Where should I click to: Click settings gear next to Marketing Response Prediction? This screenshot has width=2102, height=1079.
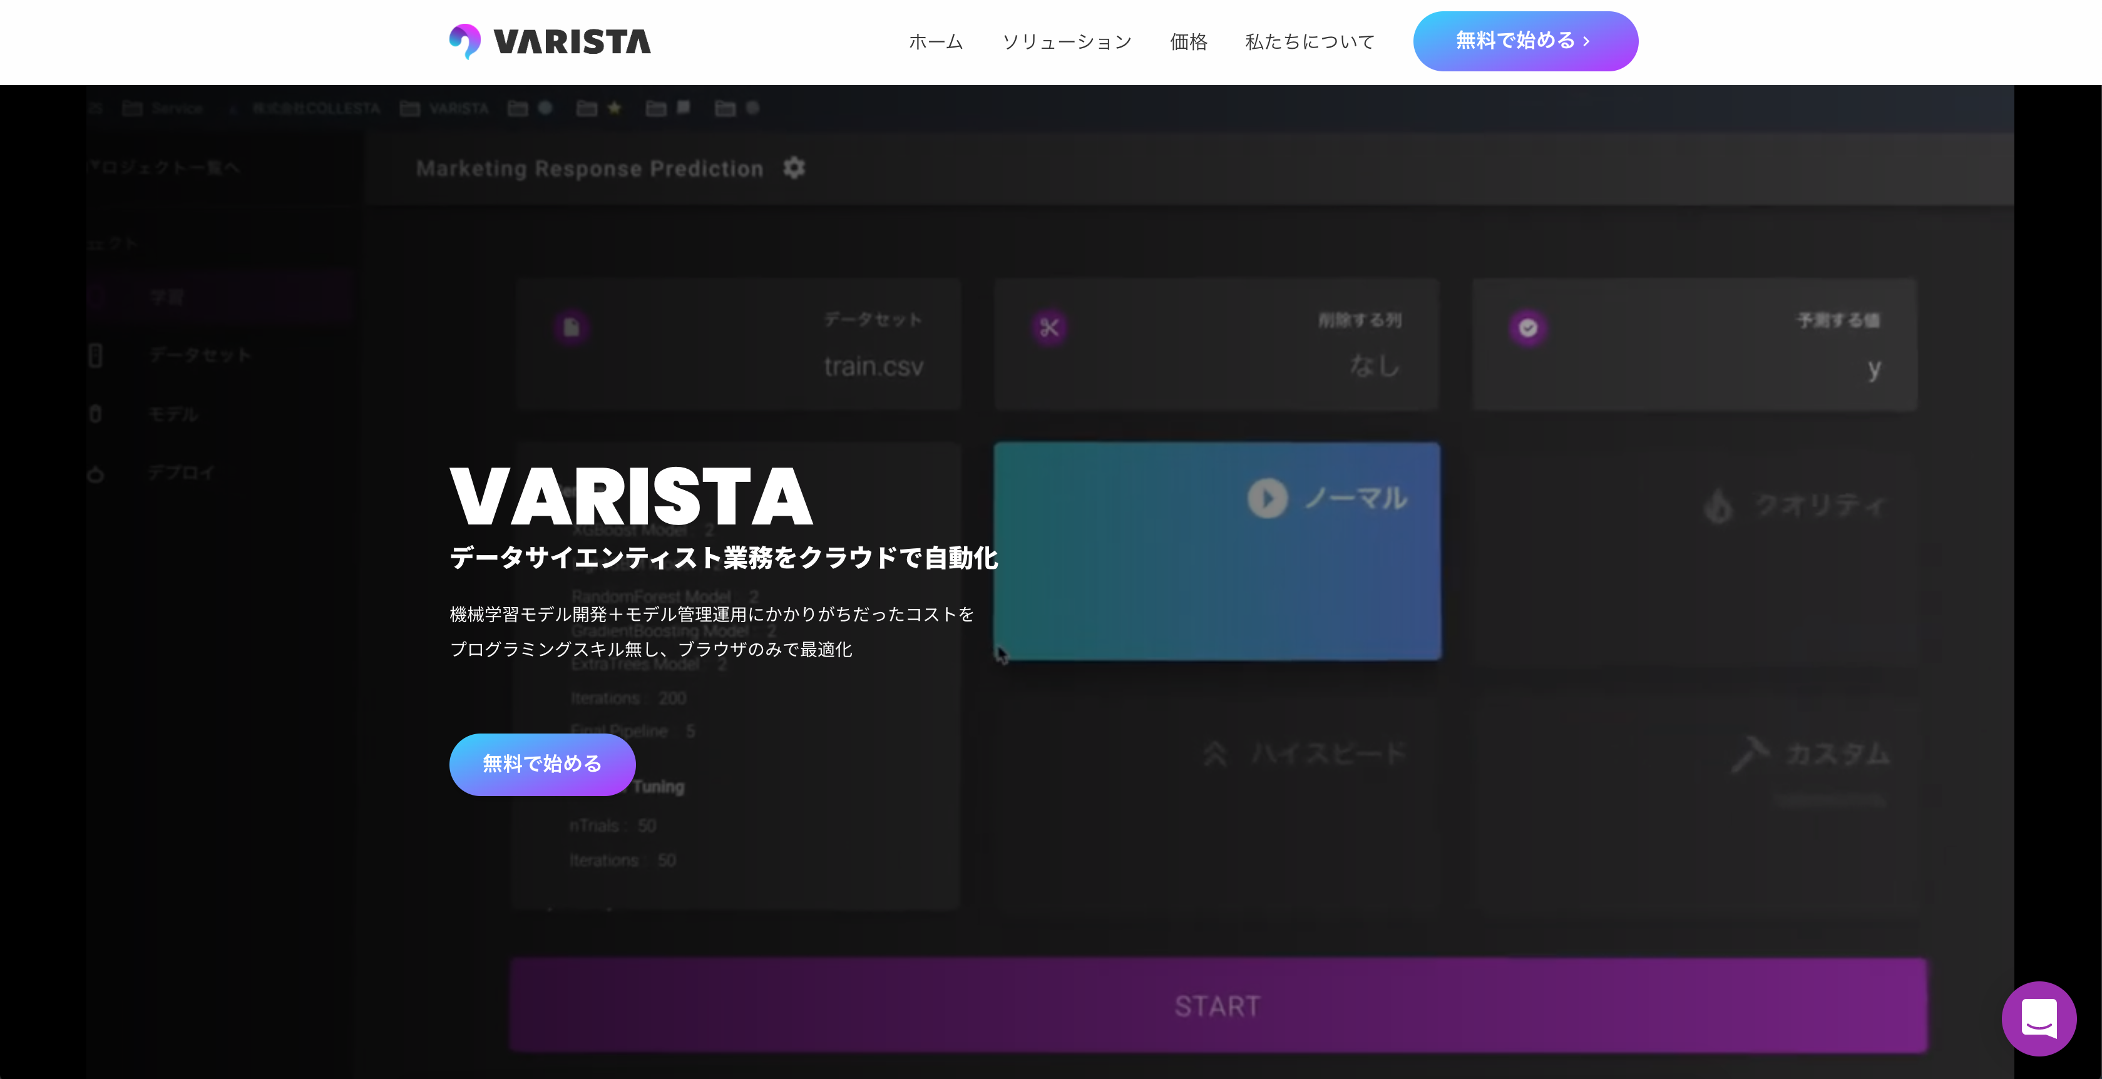(794, 168)
